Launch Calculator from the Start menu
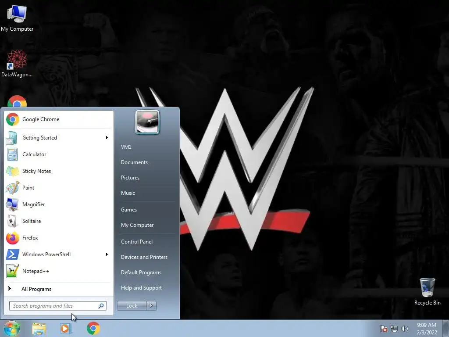Screen dimensions: 449x337 (x=59, y=154)
